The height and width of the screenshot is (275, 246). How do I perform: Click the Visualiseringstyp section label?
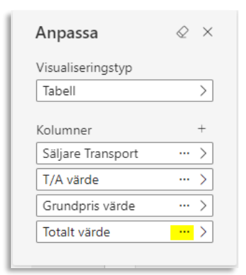pos(84,68)
